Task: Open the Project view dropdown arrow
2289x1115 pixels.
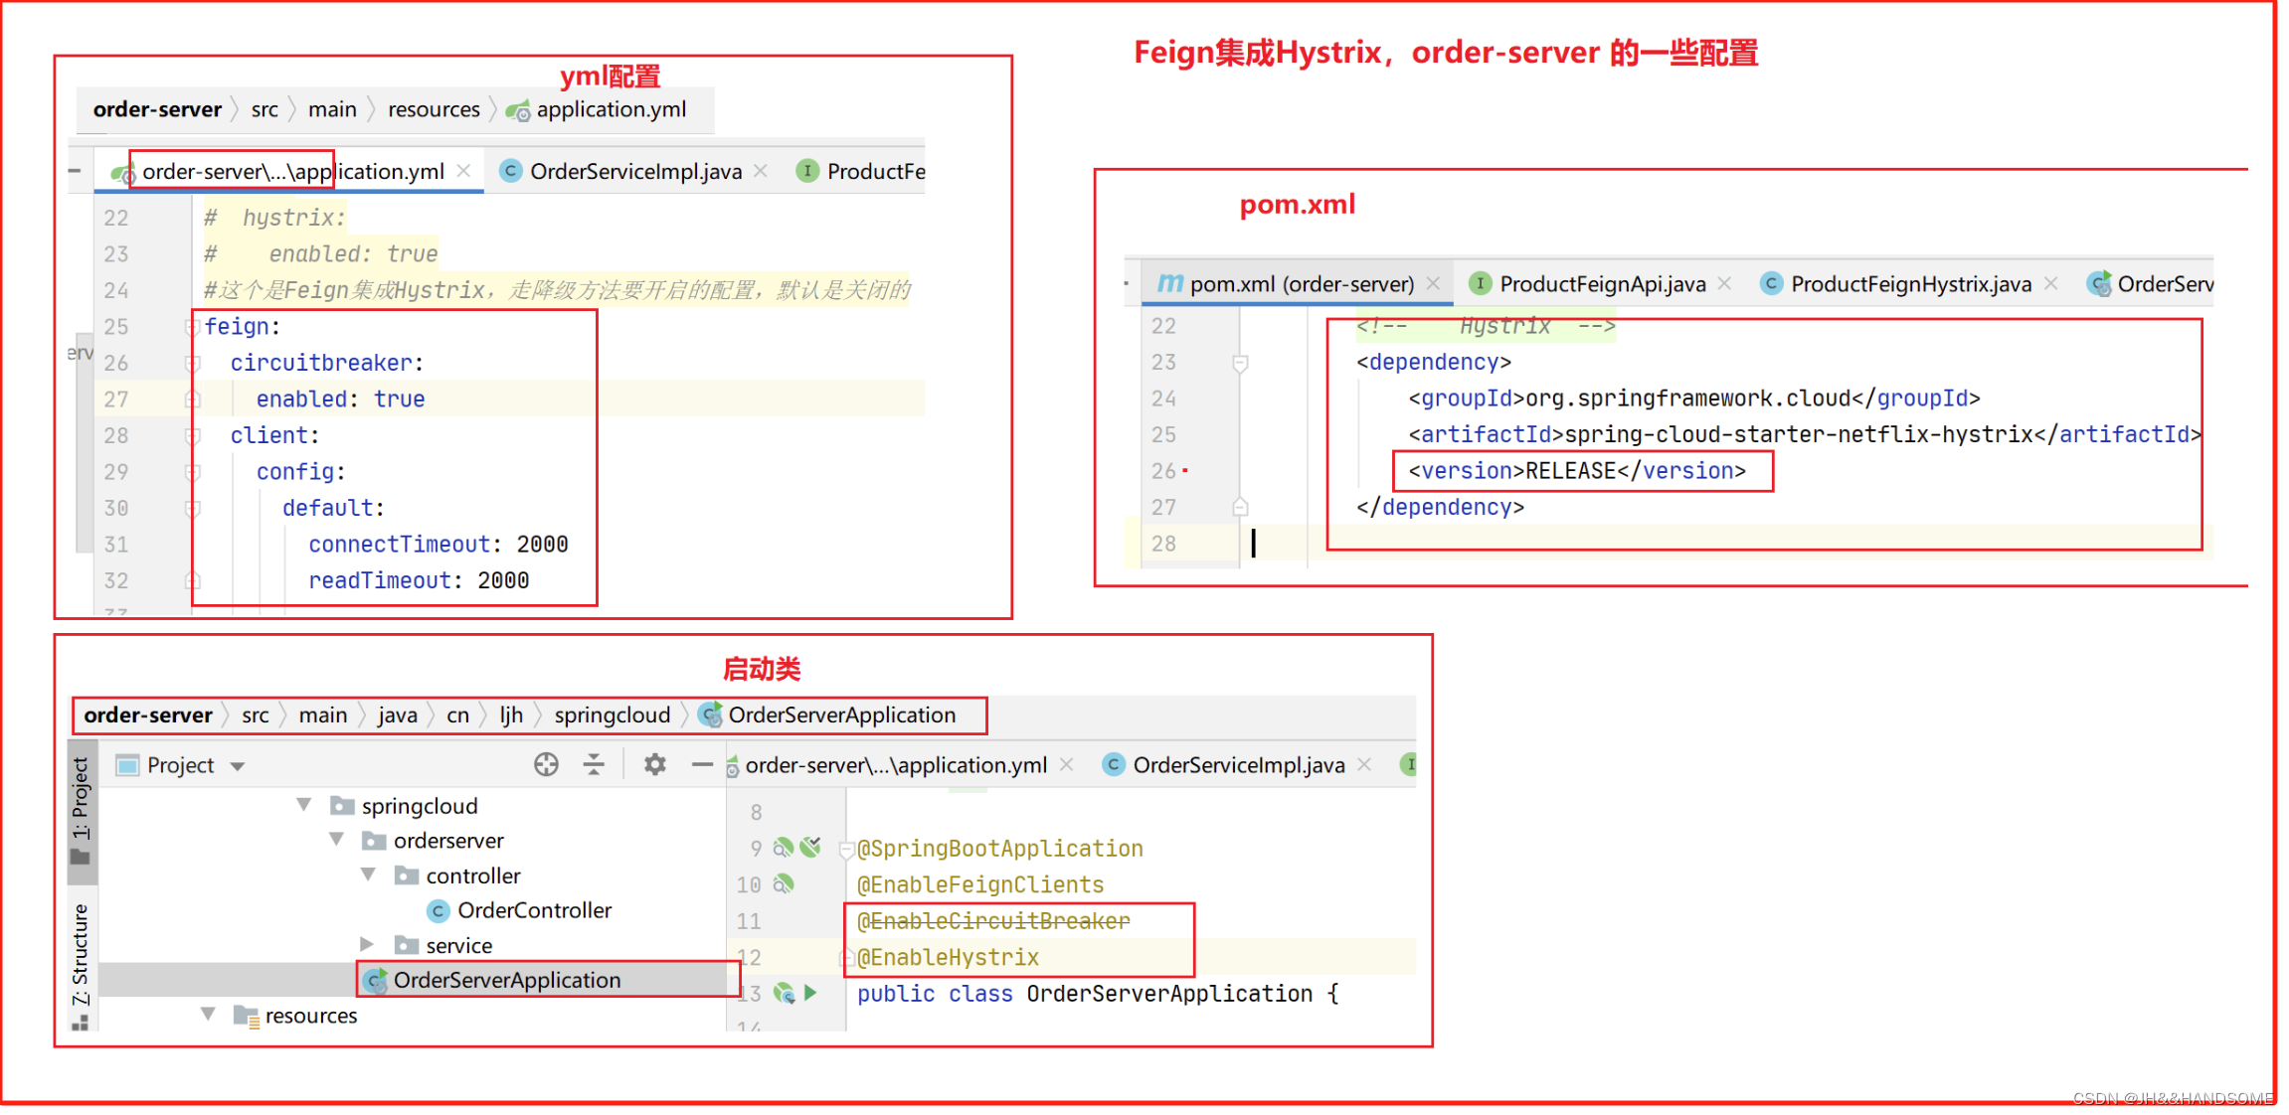Action: [x=238, y=766]
